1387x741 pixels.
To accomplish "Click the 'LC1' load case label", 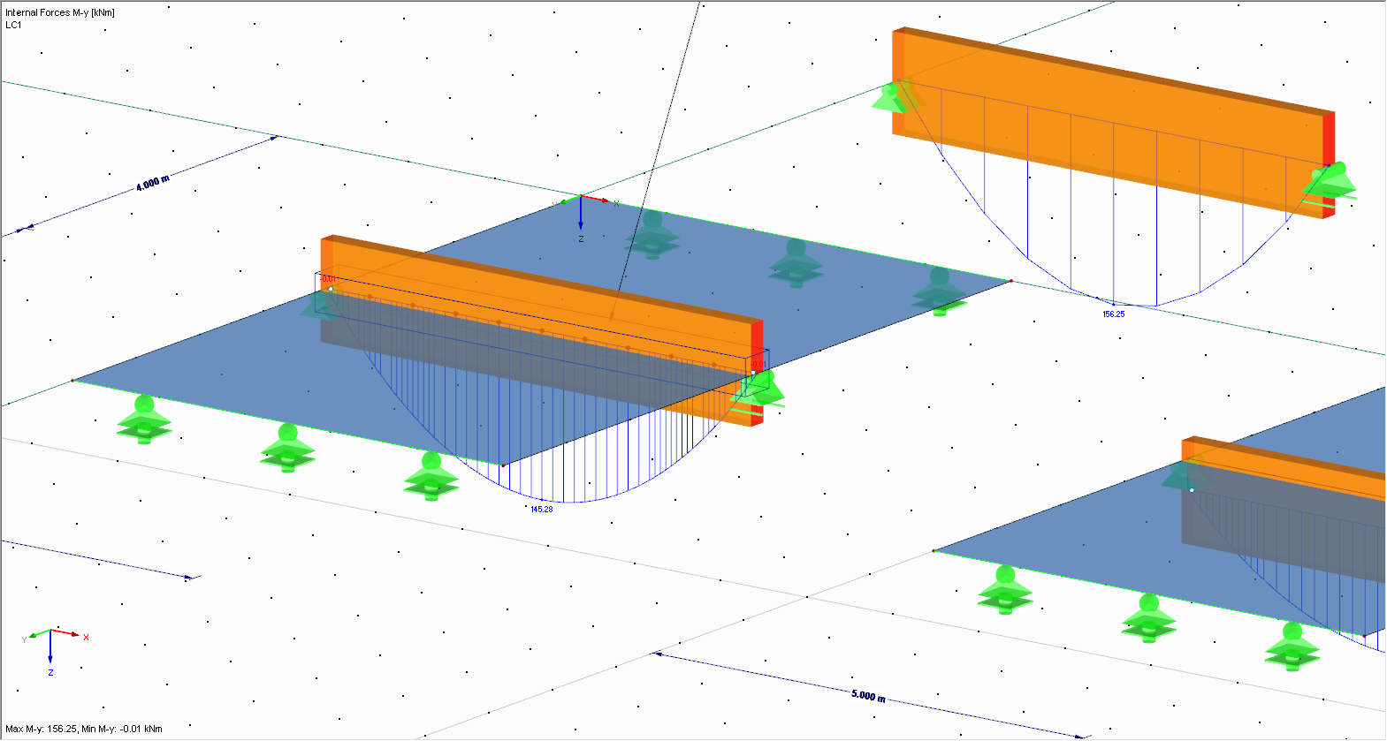I will pyautogui.click(x=13, y=25).
